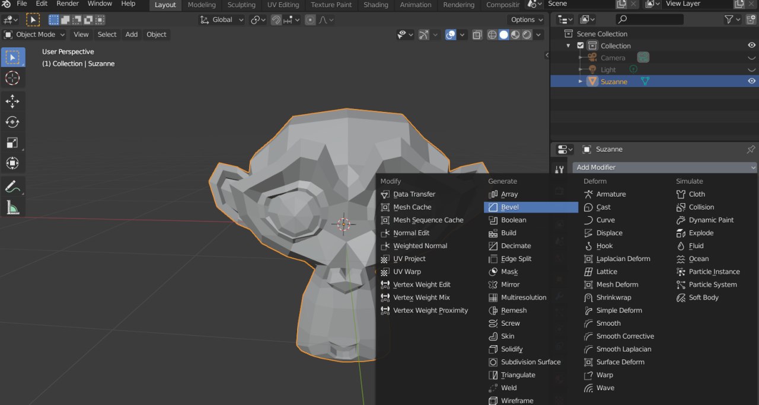Toggle viewport overlays button
This screenshot has width=759, height=405.
coord(451,35)
